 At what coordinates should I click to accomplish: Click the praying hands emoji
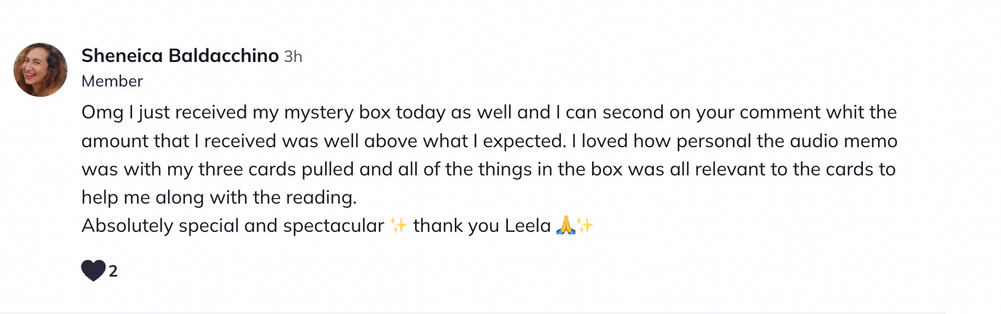(x=564, y=226)
